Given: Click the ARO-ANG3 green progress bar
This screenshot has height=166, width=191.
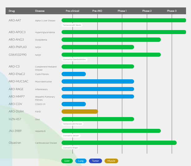Looking at the screenshot, I should 111,40.
